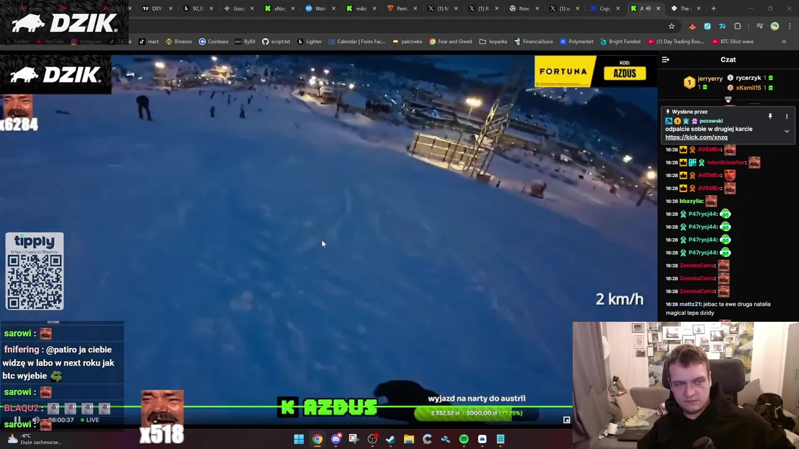The width and height of the screenshot is (799, 449).
Task: Open the media controls toolbar icon
Action: pyautogui.click(x=760, y=26)
